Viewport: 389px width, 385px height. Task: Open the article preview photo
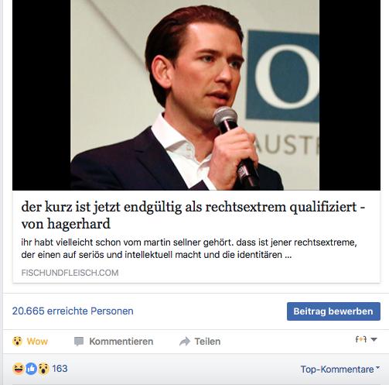196,95
